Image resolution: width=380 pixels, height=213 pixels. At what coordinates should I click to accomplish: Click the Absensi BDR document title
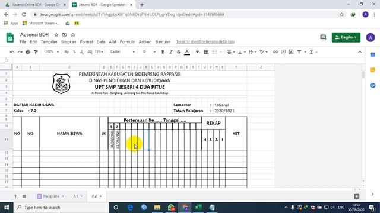[34, 35]
